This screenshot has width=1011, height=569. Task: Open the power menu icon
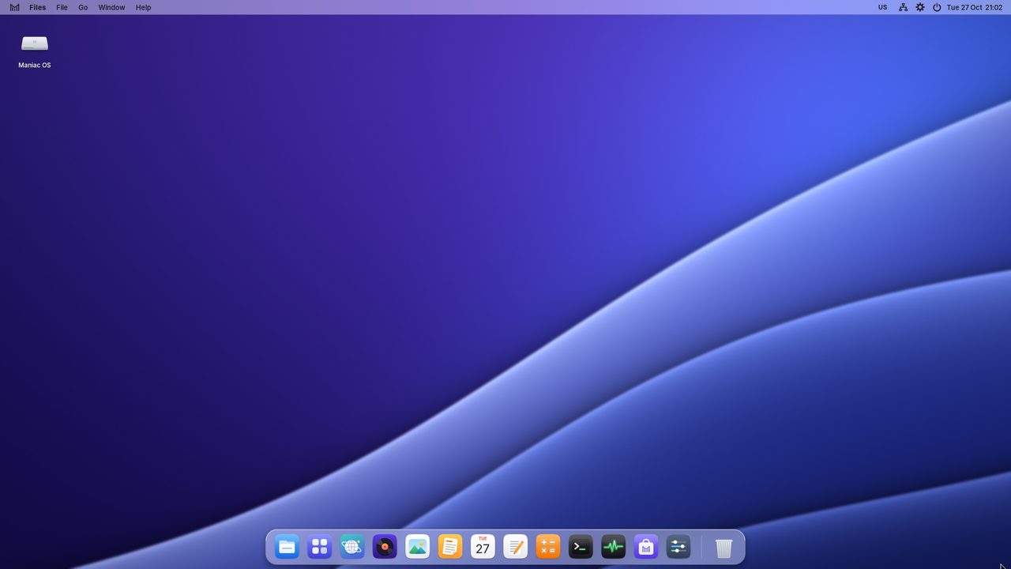coord(937,7)
